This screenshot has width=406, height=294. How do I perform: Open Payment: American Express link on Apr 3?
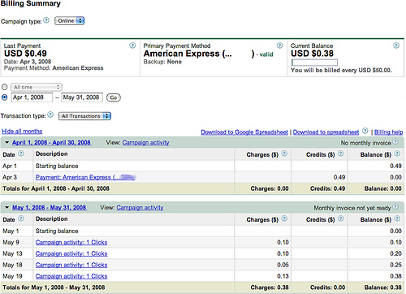85,177
